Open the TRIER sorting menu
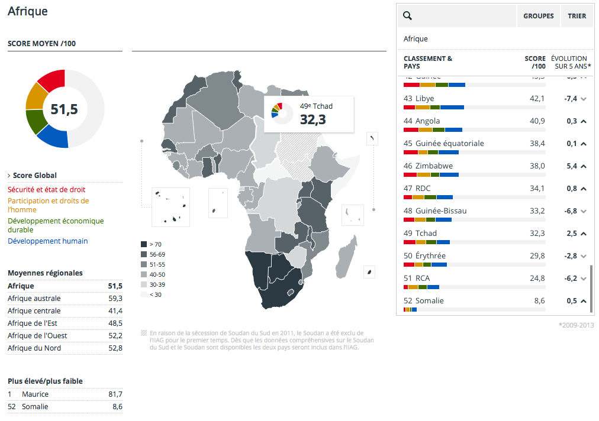The height and width of the screenshot is (421, 599). 577,15
